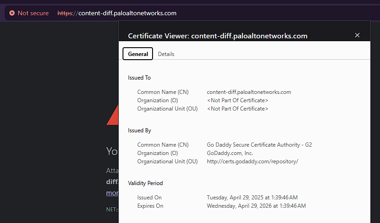The height and width of the screenshot is (223, 380).
Task: Select the General tab
Action: coord(138,54)
